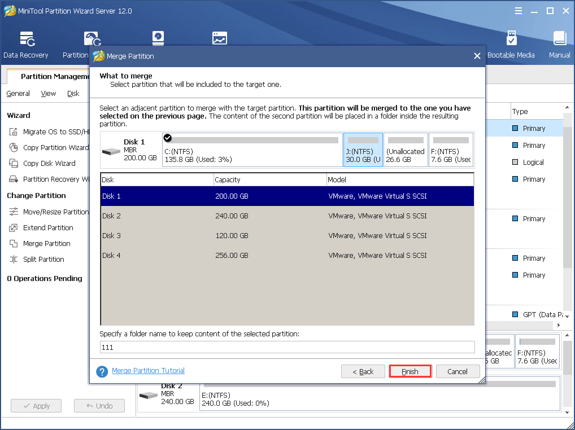The height and width of the screenshot is (430, 575).
Task: Click the Migrate OS to SSD/HD icon
Action: tap(14, 131)
